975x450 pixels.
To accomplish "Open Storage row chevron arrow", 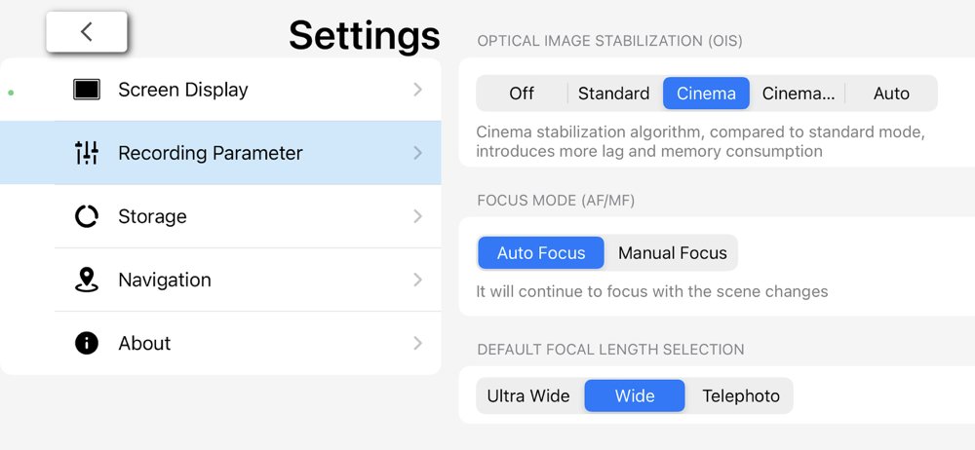I will 417,216.
